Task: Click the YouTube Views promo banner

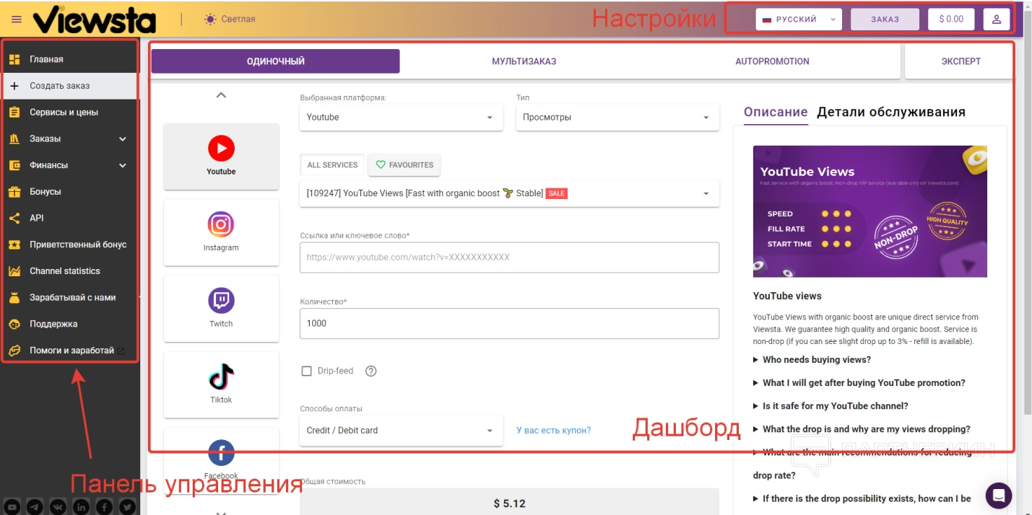Action: pyautogui.click(x=870, y=211)
